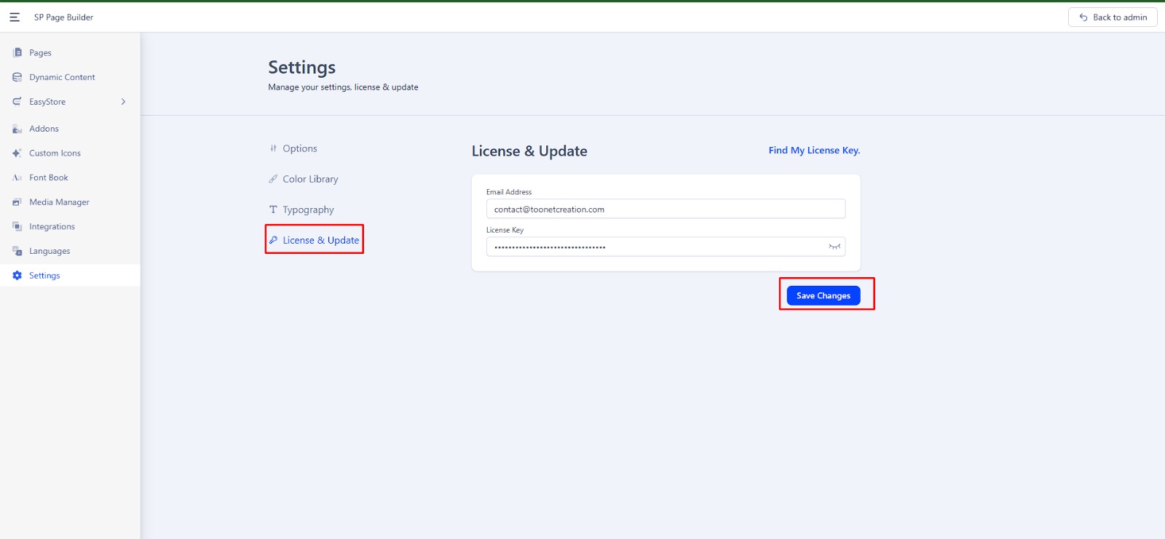Reveal the license key with eye toggle
This screenshot has height=539, width=1165.
point(834,247)
